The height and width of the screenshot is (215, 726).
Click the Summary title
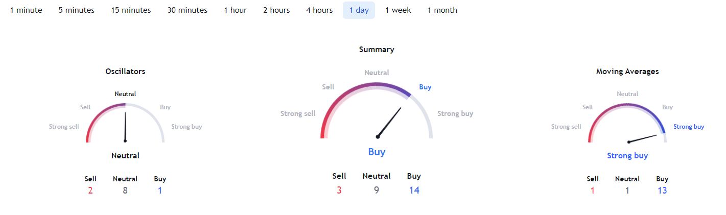[377, 50]
